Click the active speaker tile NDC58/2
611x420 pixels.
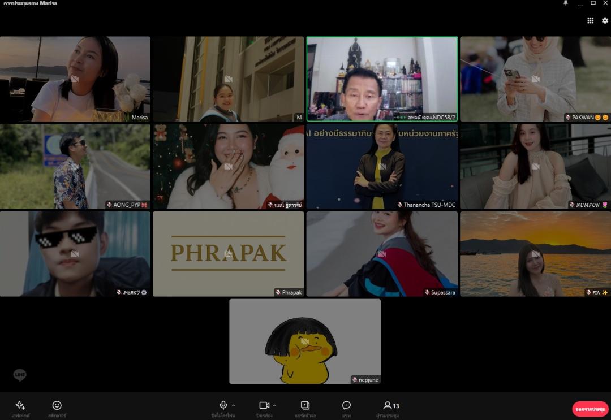382,79
